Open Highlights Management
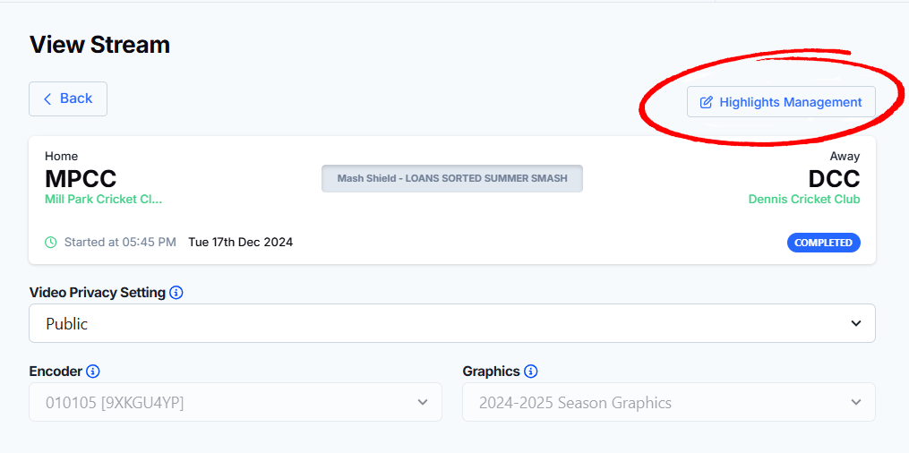The width and height of the screenshot is (909, 453). (781, 102)
